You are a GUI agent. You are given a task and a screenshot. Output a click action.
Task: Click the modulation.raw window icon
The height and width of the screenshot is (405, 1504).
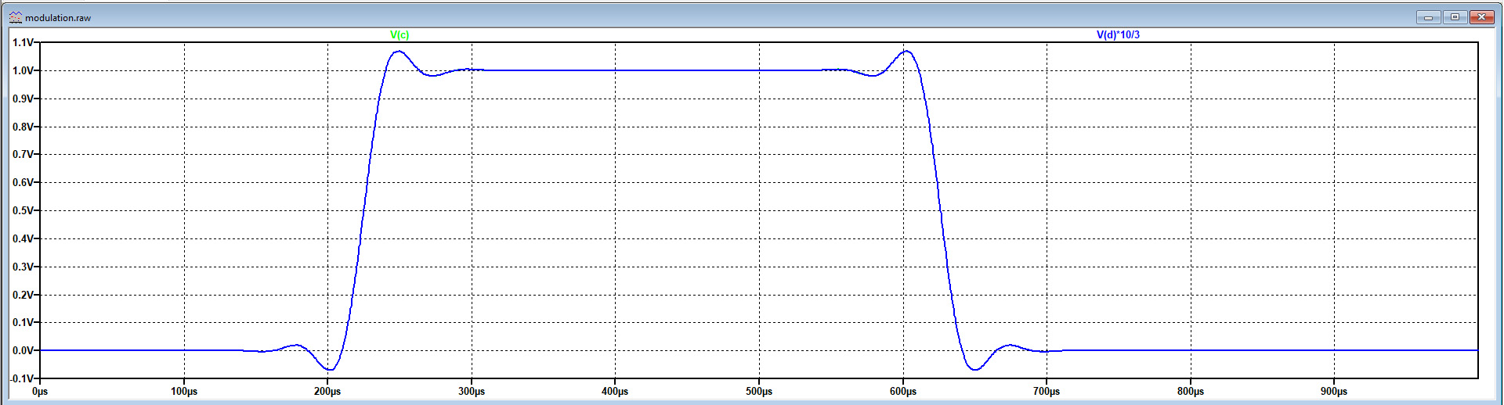[15, 17]
